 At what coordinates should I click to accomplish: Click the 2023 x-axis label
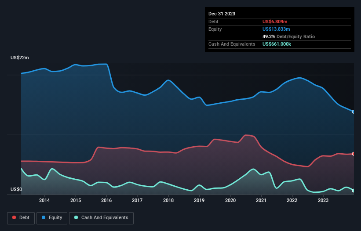point(323,200)
